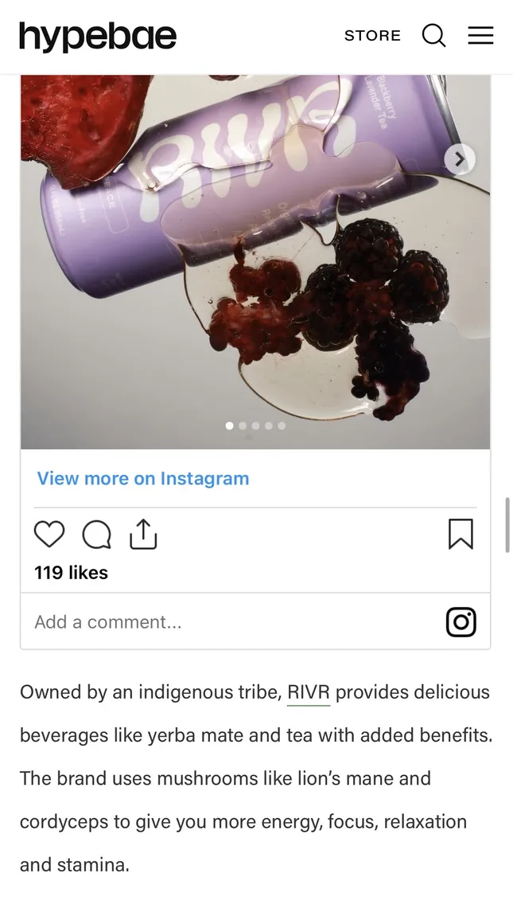The height and width of the screenshot is (897, 513).
Task: Follow the RIVR brand link
Action: point(309,692)
